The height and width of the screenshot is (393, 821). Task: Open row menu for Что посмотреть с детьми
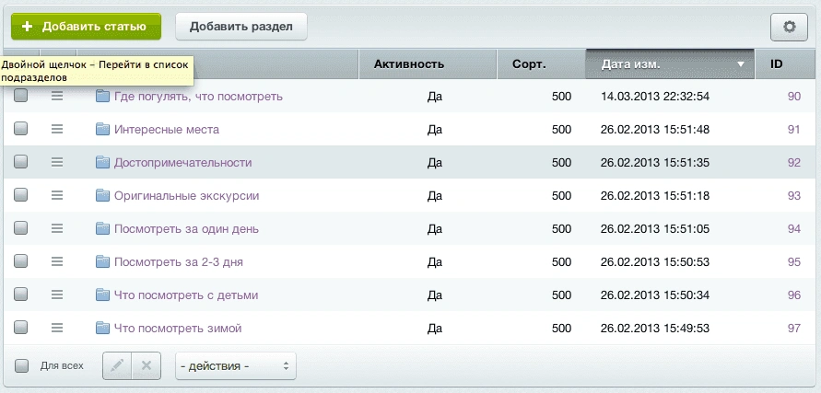click(x=57, y=295)
